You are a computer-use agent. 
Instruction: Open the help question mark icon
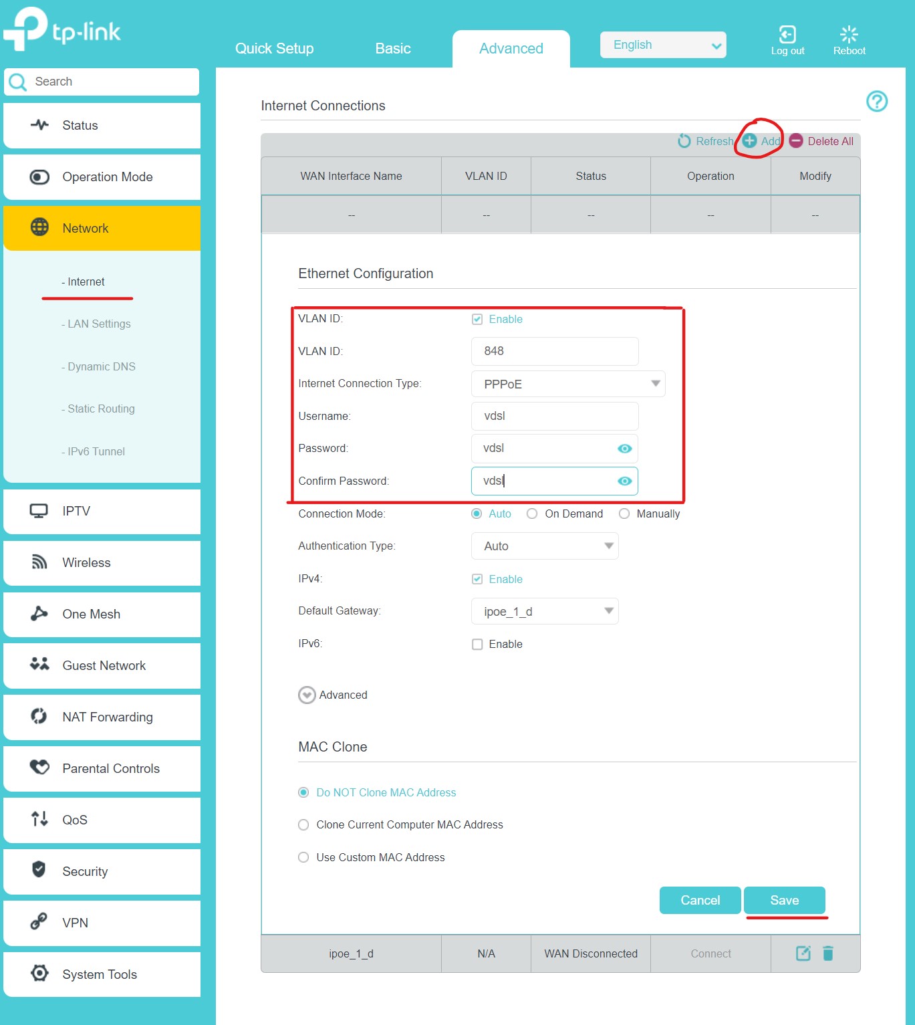[878, 102]
